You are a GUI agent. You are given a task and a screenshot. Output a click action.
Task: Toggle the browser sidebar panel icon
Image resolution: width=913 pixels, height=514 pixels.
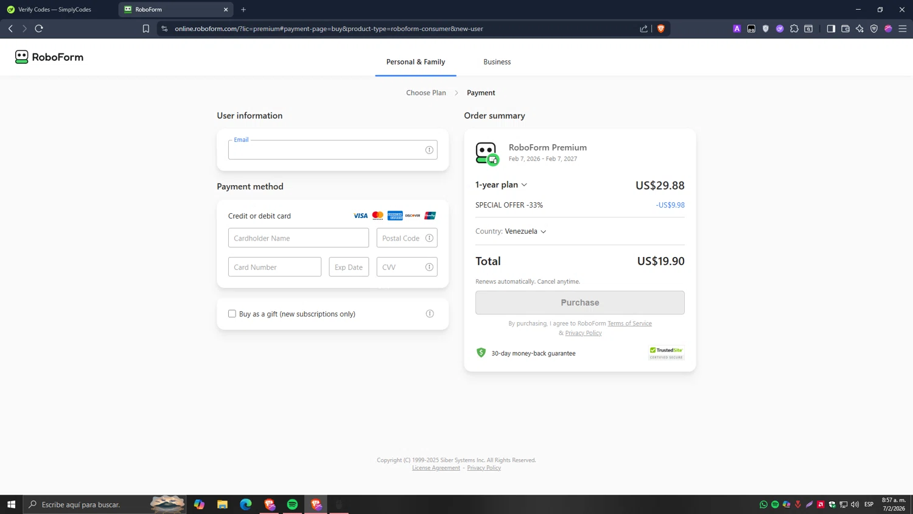click(x=831, y=29)
